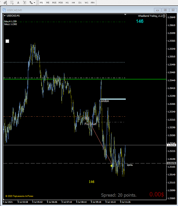Select the Fibonacci Retracement tool
This screenshot has width=178, height=206.
tap(12, 3)
